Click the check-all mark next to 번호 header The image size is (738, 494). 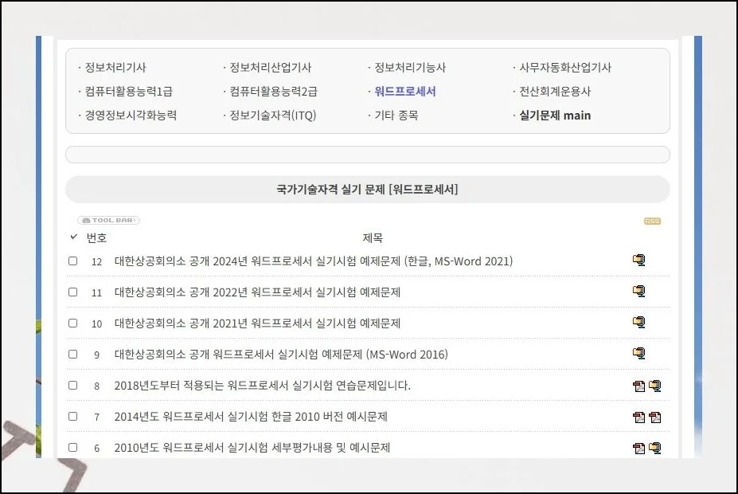pyautogui.click(x=74, y=237)
